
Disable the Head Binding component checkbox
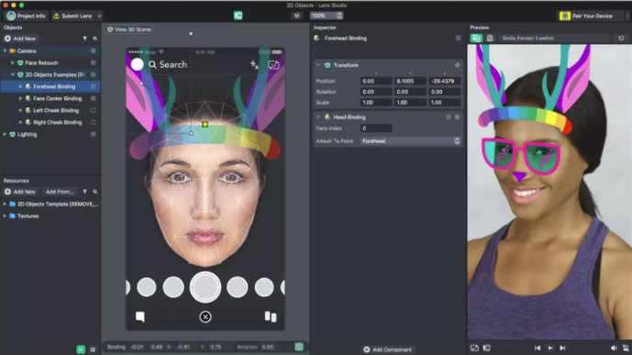point(449,117)
